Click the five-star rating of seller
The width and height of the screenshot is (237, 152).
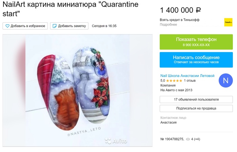pyautogui.click(x=174, y=81)
